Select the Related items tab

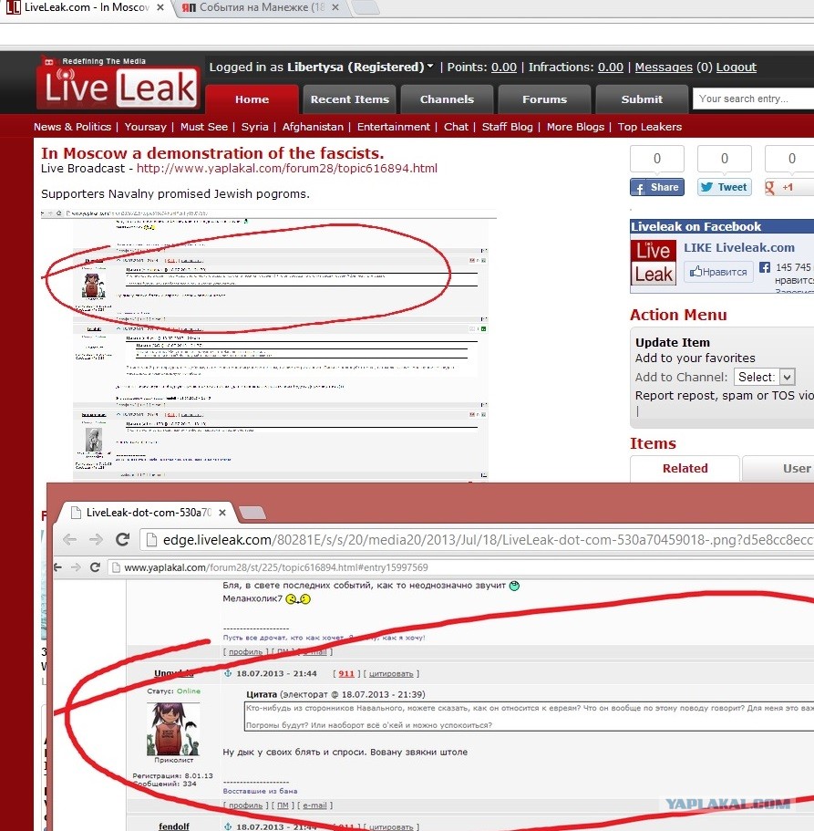tap(685, 469)
